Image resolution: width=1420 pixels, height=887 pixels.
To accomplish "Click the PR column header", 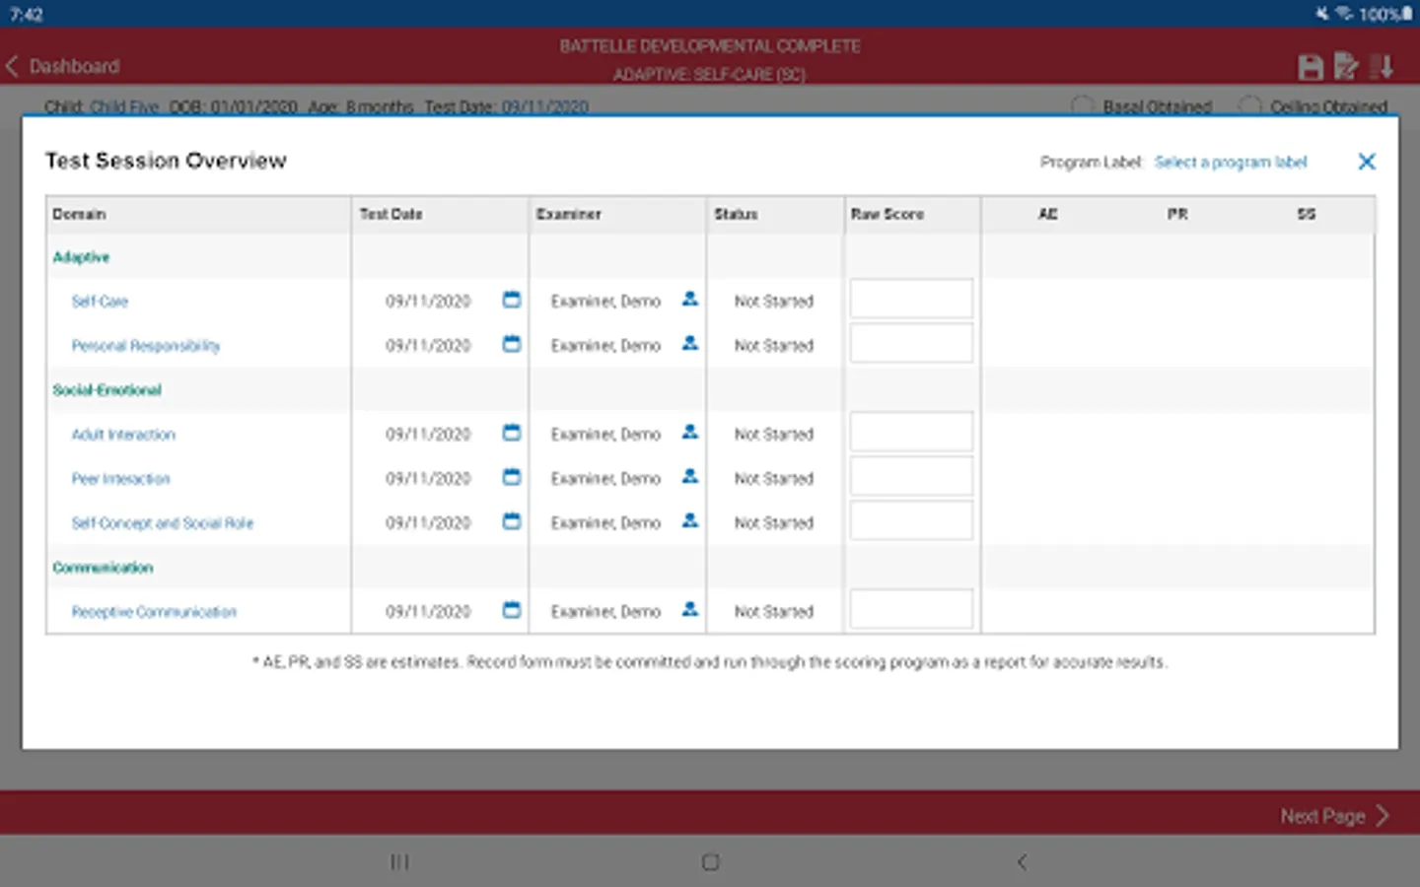I will point(1177,214).
